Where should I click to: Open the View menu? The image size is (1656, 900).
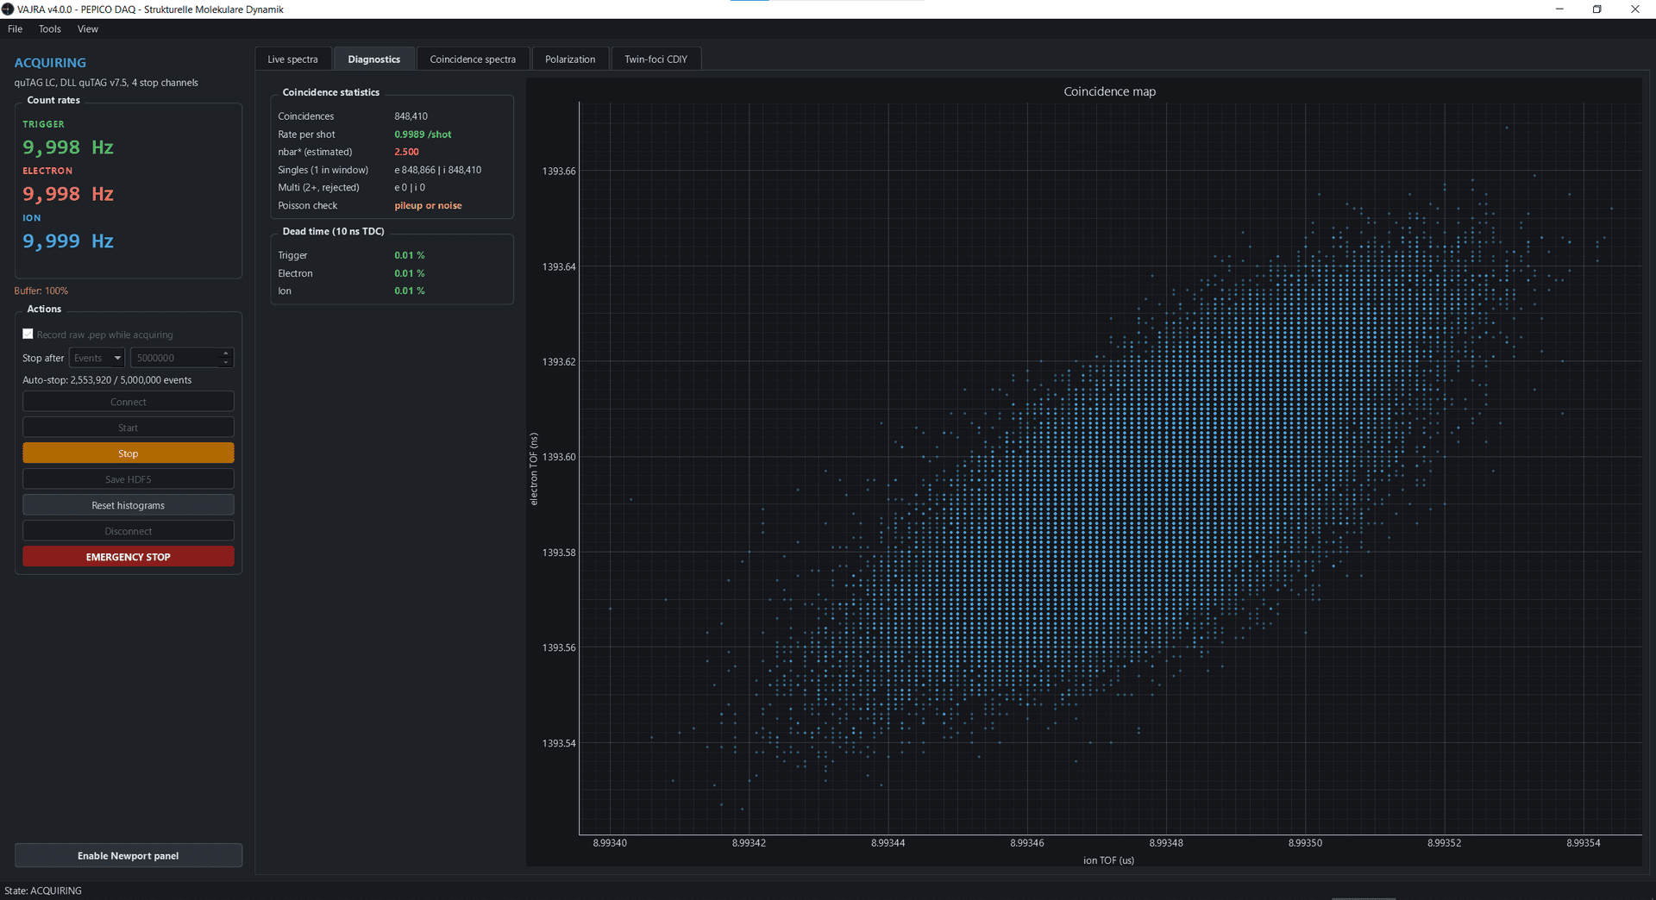(87, 29)
